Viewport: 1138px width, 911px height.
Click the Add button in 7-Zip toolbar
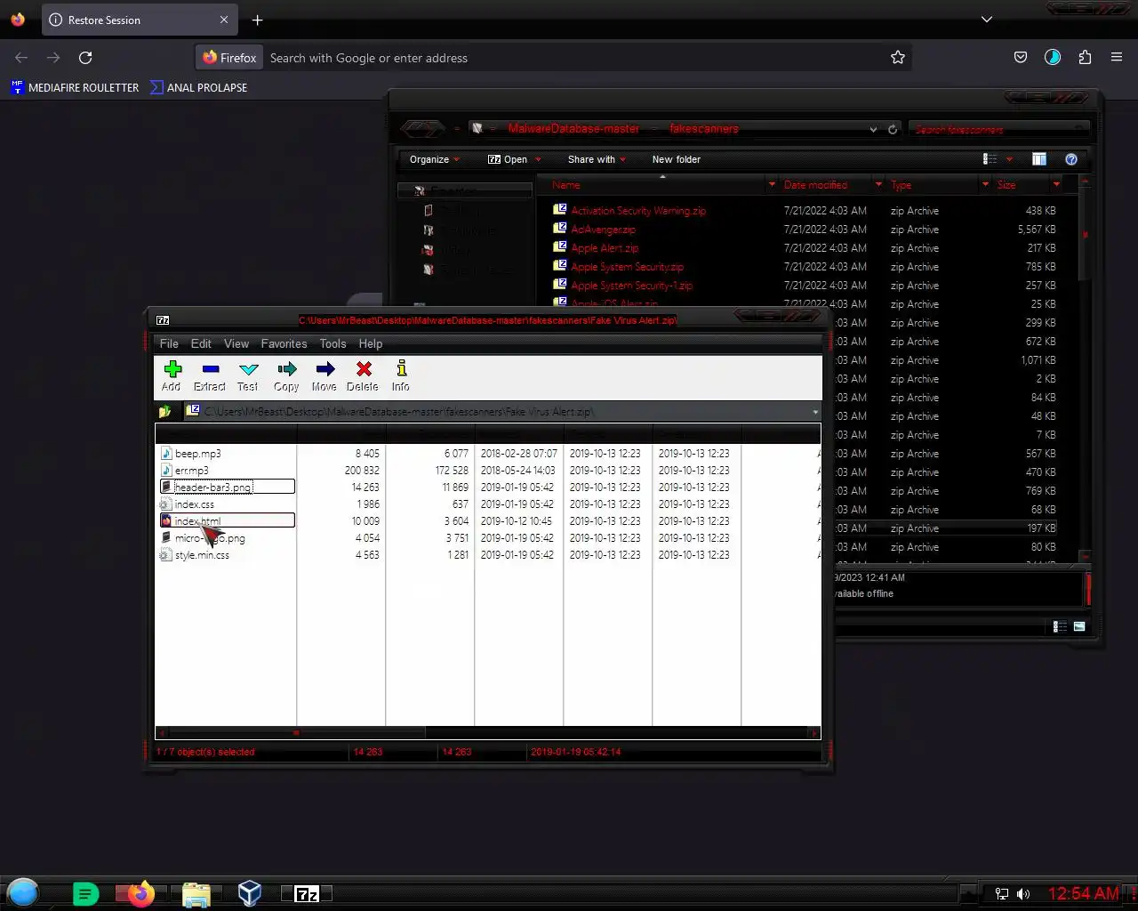pyautogui.click(x=172, y=375)
